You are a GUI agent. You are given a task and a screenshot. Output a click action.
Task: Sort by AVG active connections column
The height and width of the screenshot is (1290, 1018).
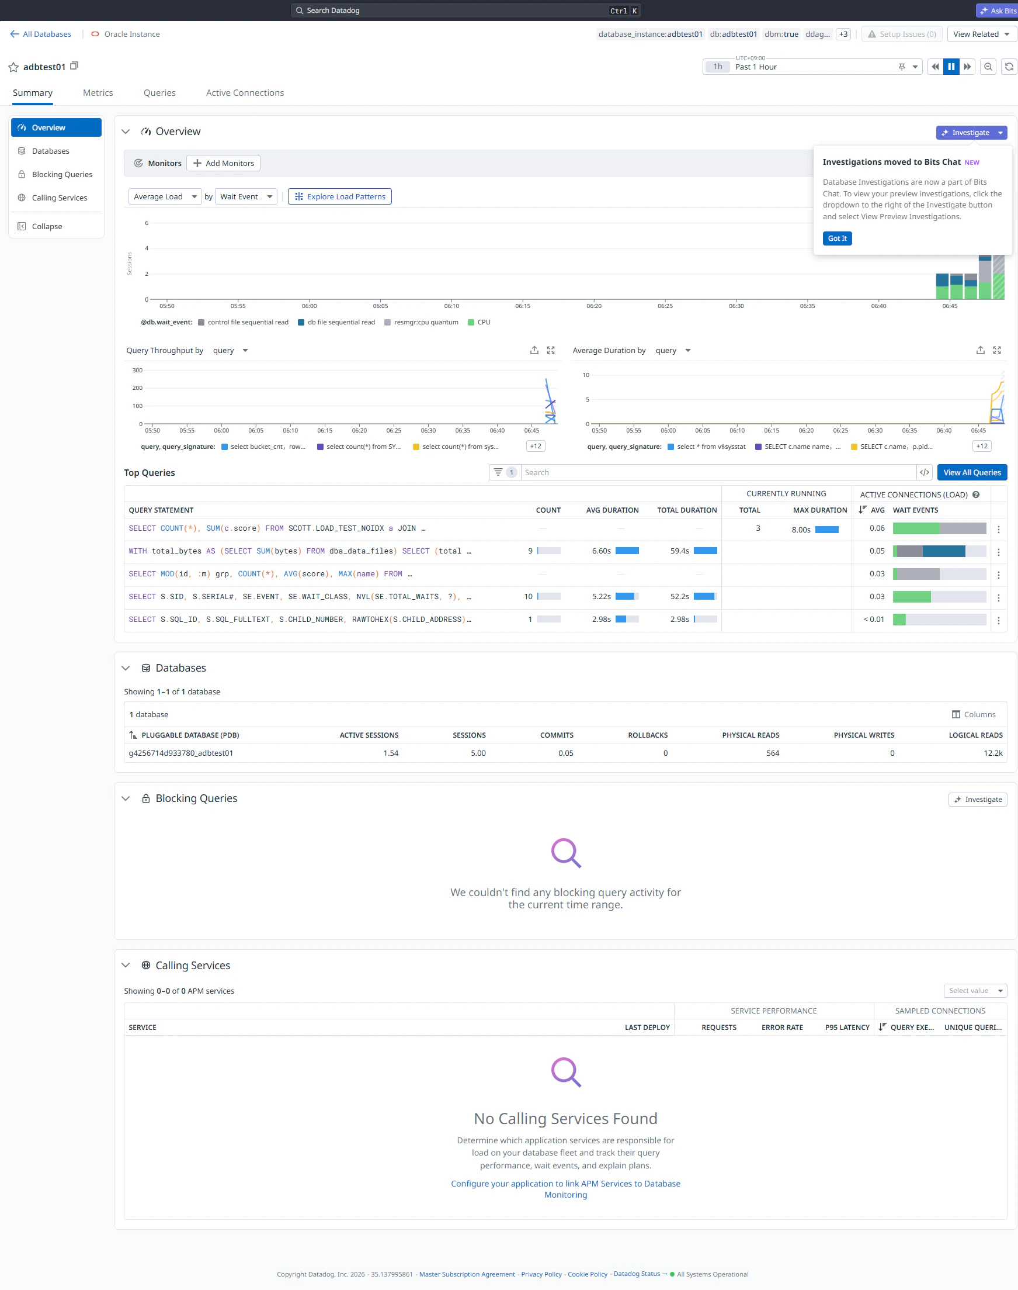pos(872,510)
